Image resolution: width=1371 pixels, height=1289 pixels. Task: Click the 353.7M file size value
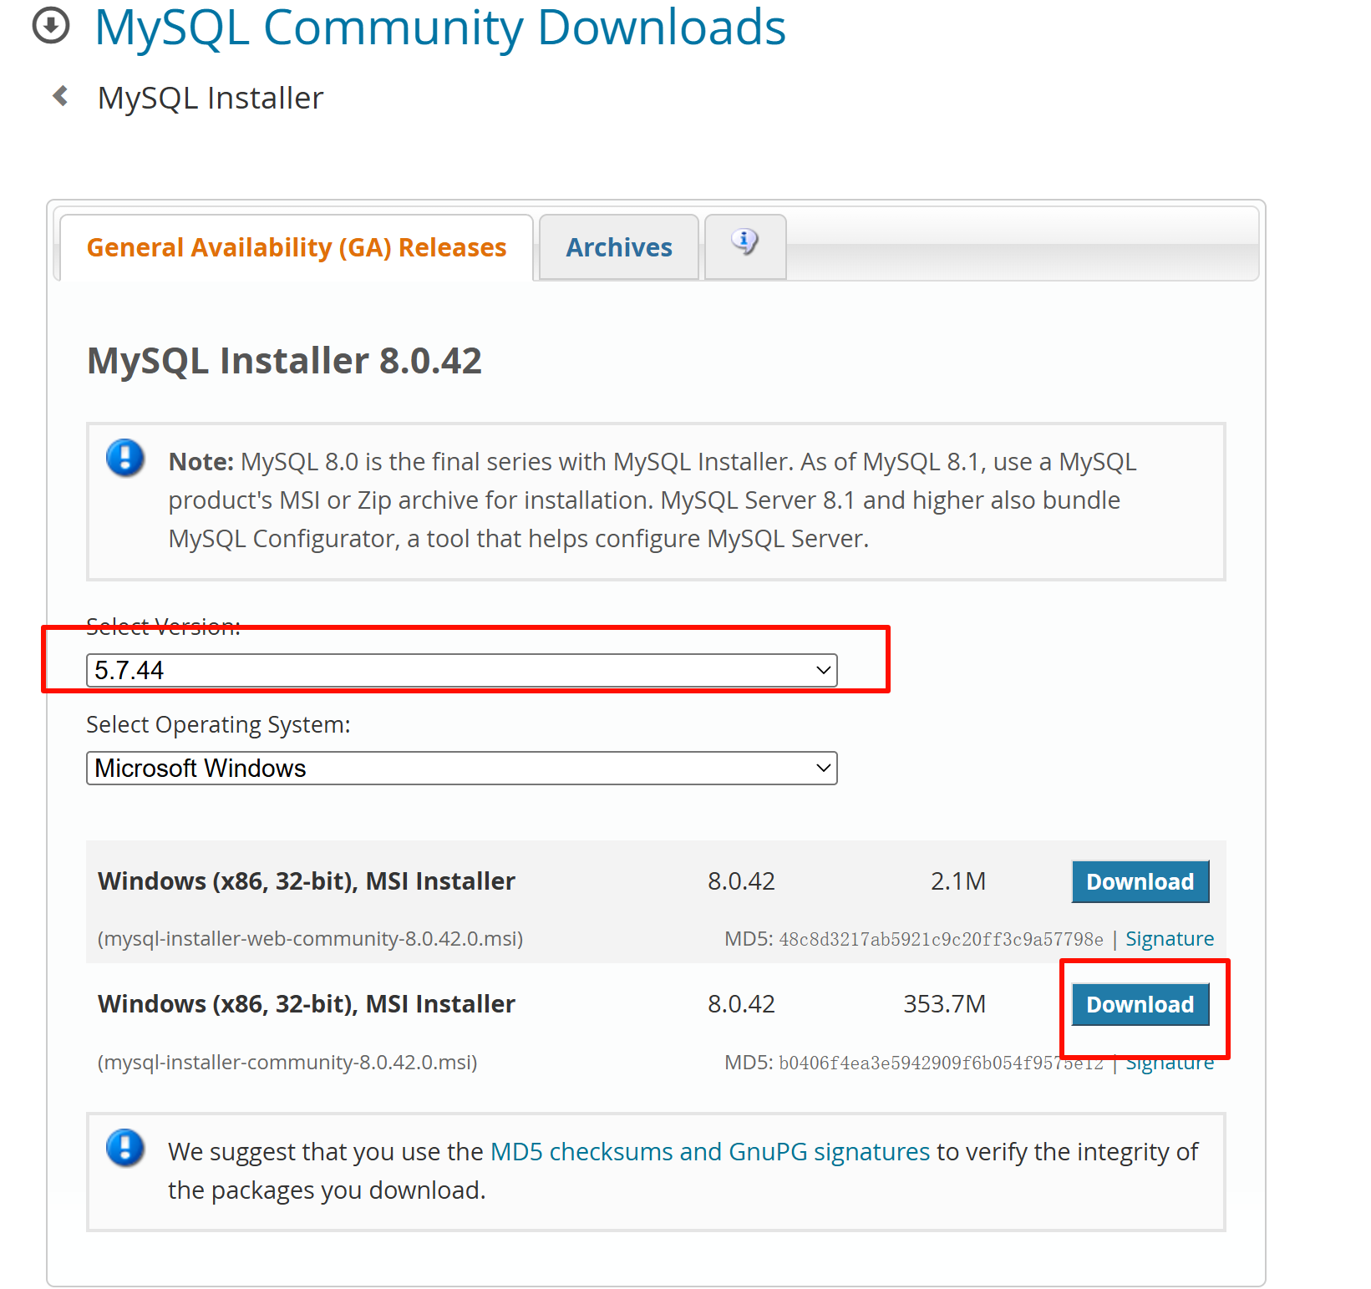[944, 1003]
